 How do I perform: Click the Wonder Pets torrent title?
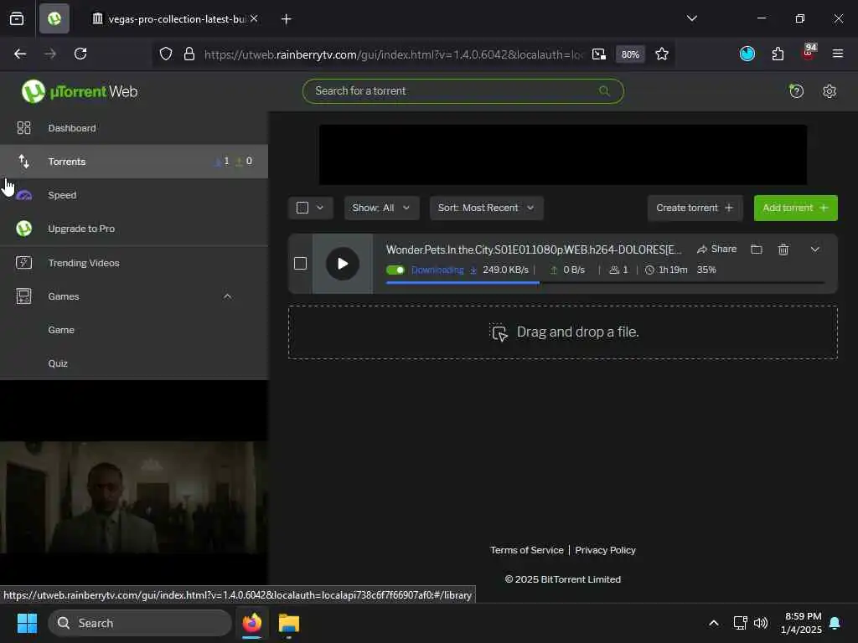(534, 249)
